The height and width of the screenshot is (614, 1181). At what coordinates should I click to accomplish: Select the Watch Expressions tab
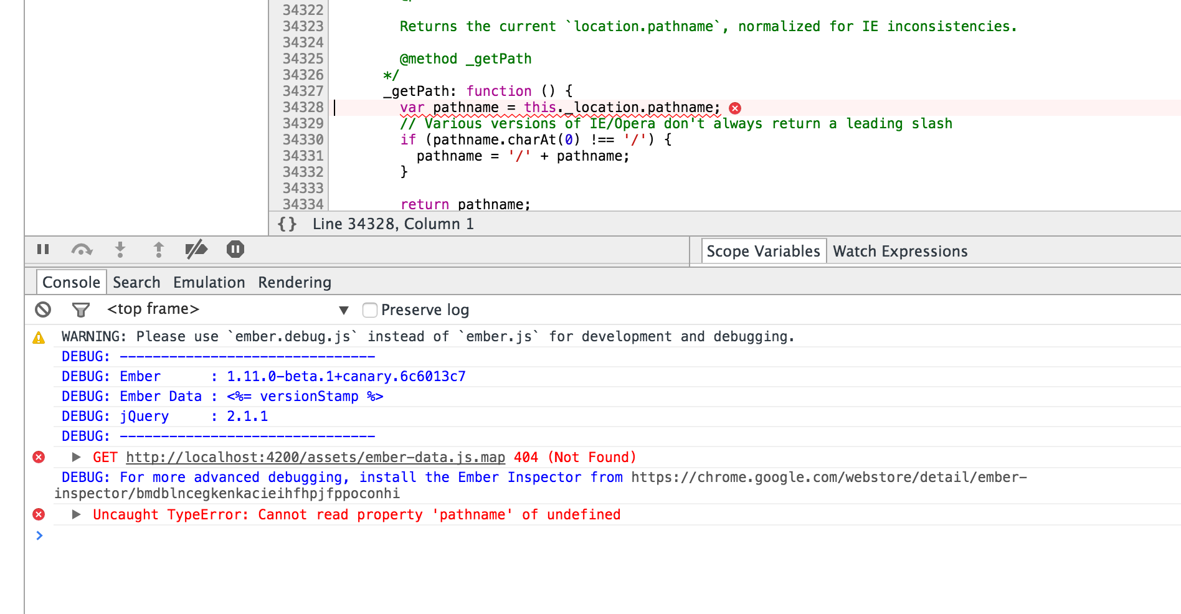pos(900,251)
